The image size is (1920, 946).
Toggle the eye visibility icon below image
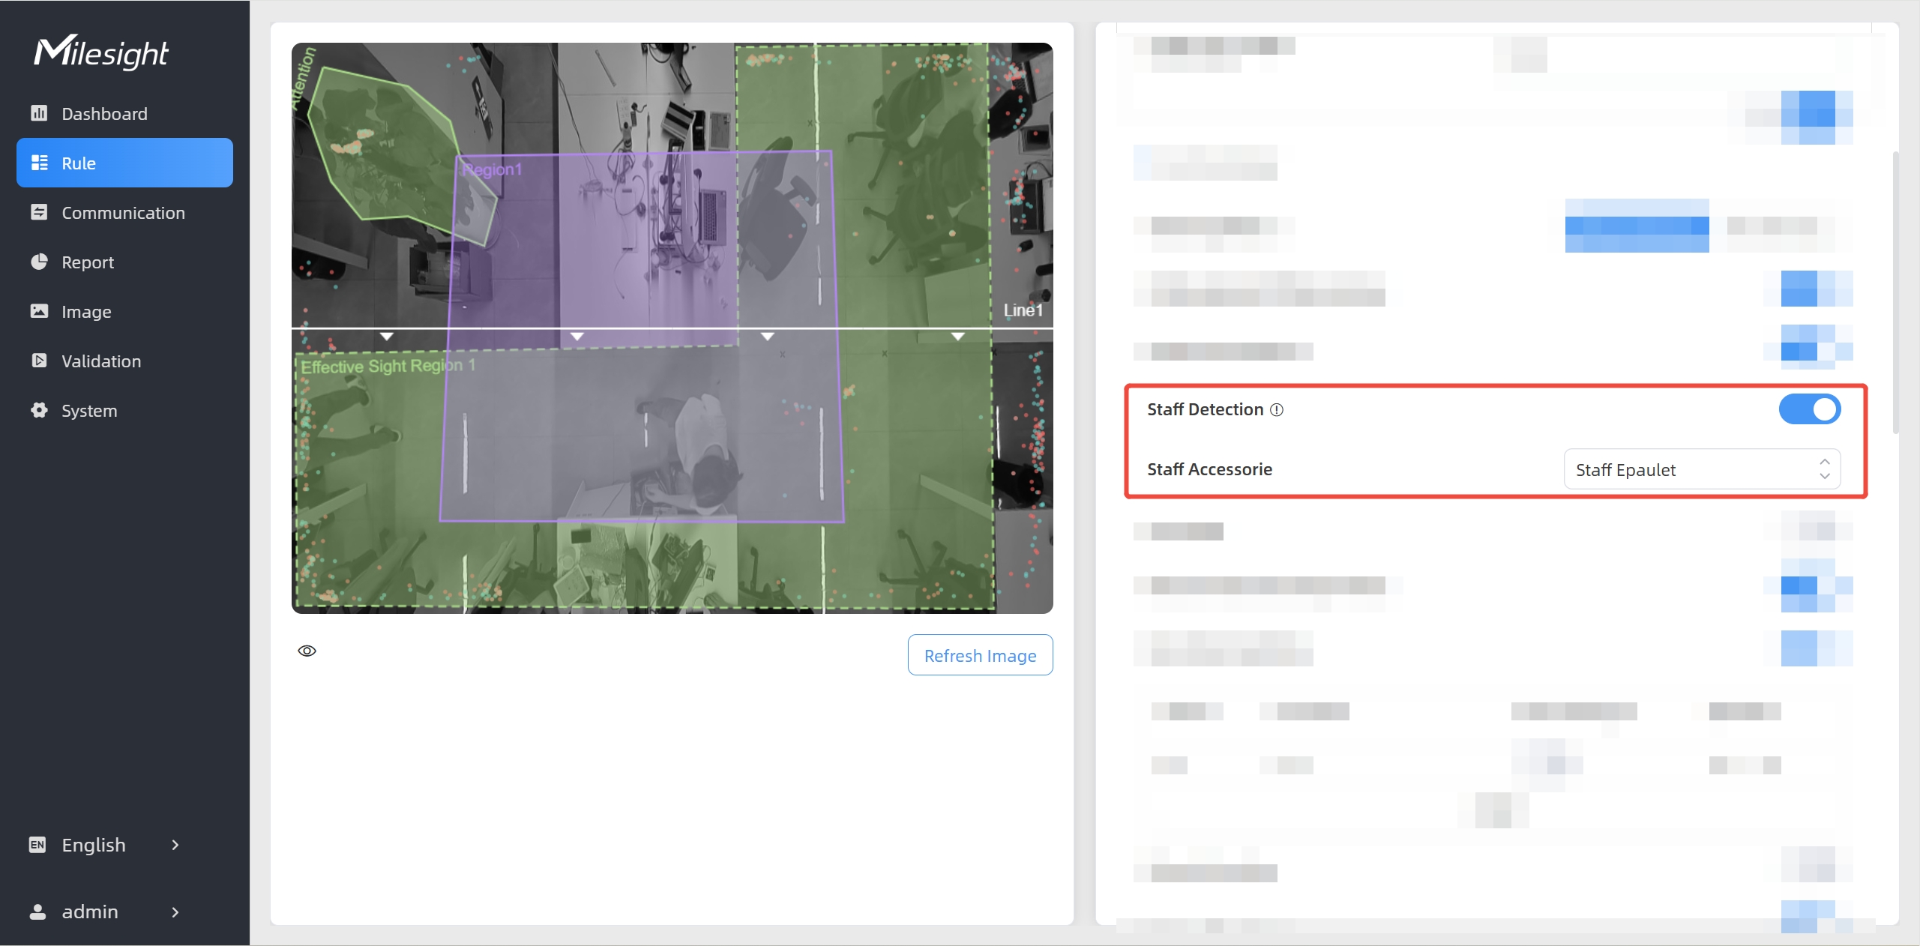(307, 651)
